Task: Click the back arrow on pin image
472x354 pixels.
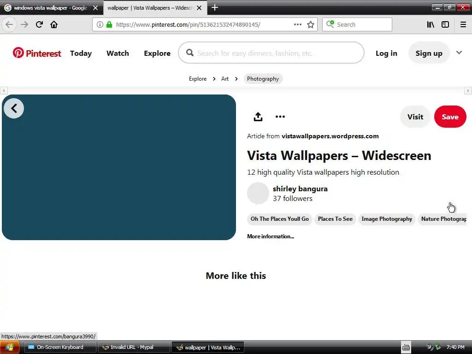Action: (14, 108)
